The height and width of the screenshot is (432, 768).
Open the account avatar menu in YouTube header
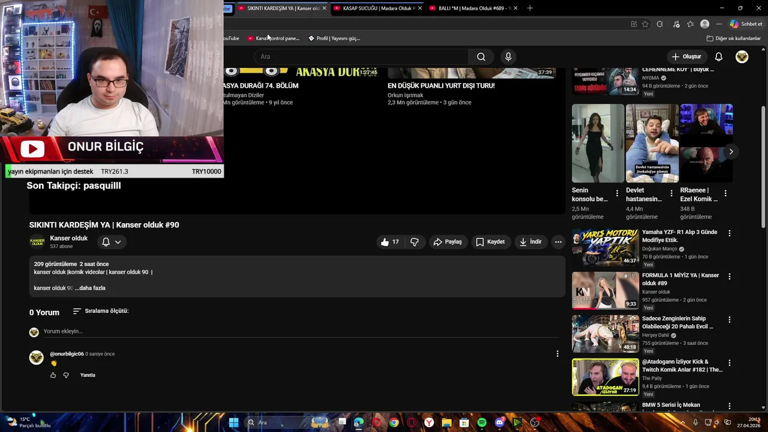[x=742, y=56]
